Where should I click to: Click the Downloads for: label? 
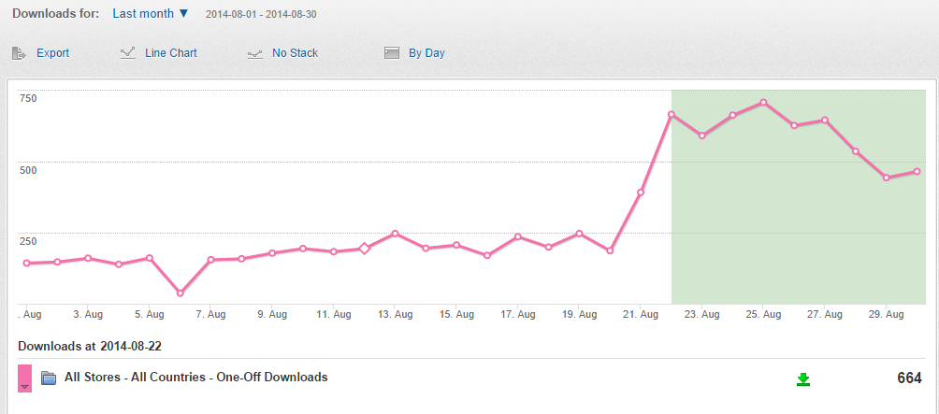click(x=56, y=13)
